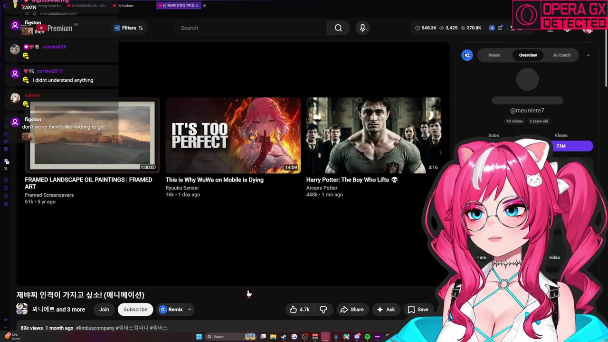Open File Explorer from the taskbar
This screenshot has width=608, height=342.
point(273,337)
